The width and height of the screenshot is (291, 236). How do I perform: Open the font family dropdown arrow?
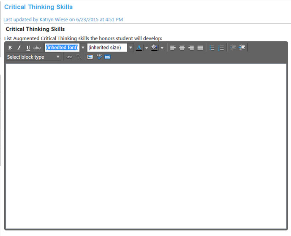pos(83,48)
